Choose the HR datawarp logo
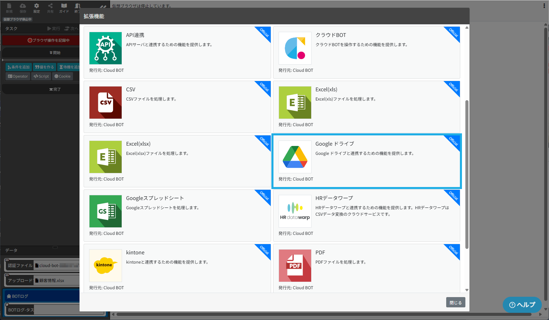549x320 pixels. click(295, 211)
